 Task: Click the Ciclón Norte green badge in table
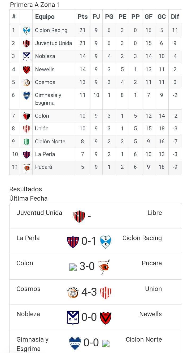point(27,142)
